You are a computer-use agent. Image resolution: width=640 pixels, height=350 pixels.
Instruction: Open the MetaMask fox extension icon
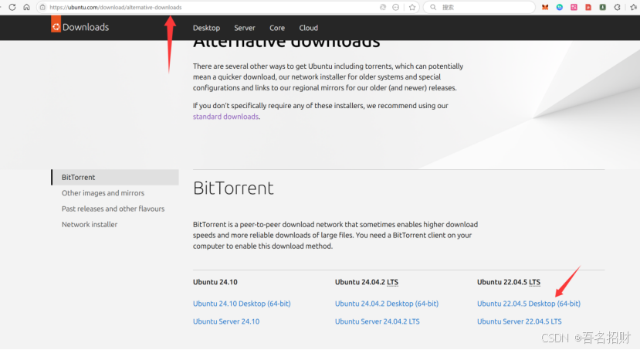click(x=545, y=7)
